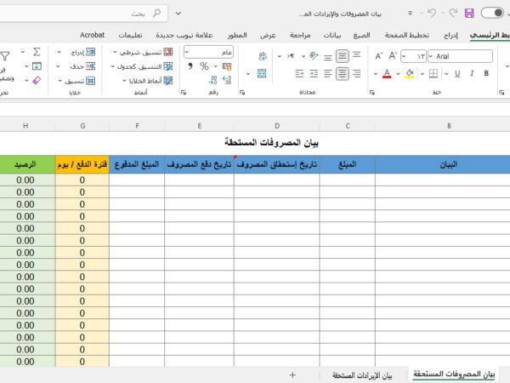This screenshot has width=510, height=383.
Task: Align text left in the alignment group
Action: click(328, 73)
